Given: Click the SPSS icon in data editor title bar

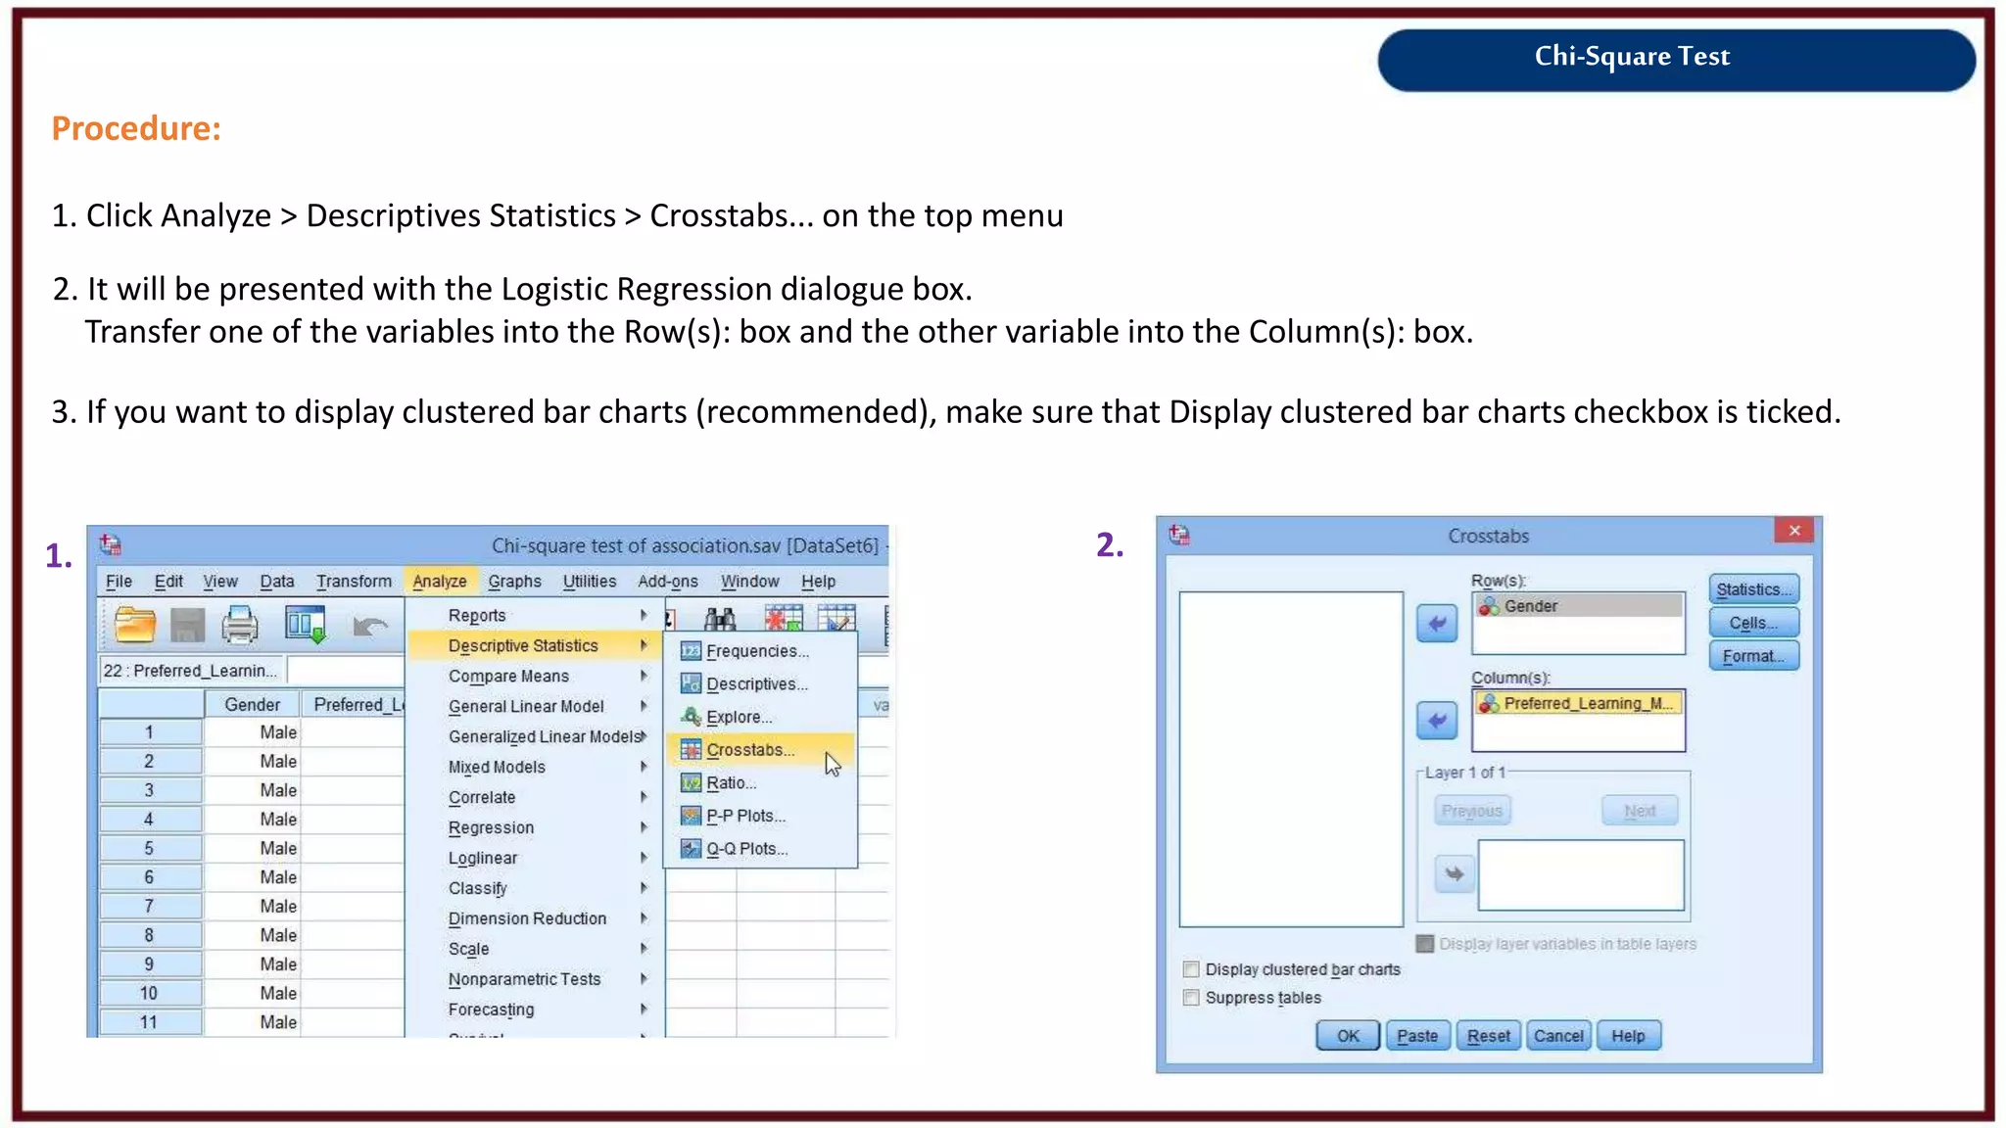Looking at the screenshot, I should (x=111, y=544).
